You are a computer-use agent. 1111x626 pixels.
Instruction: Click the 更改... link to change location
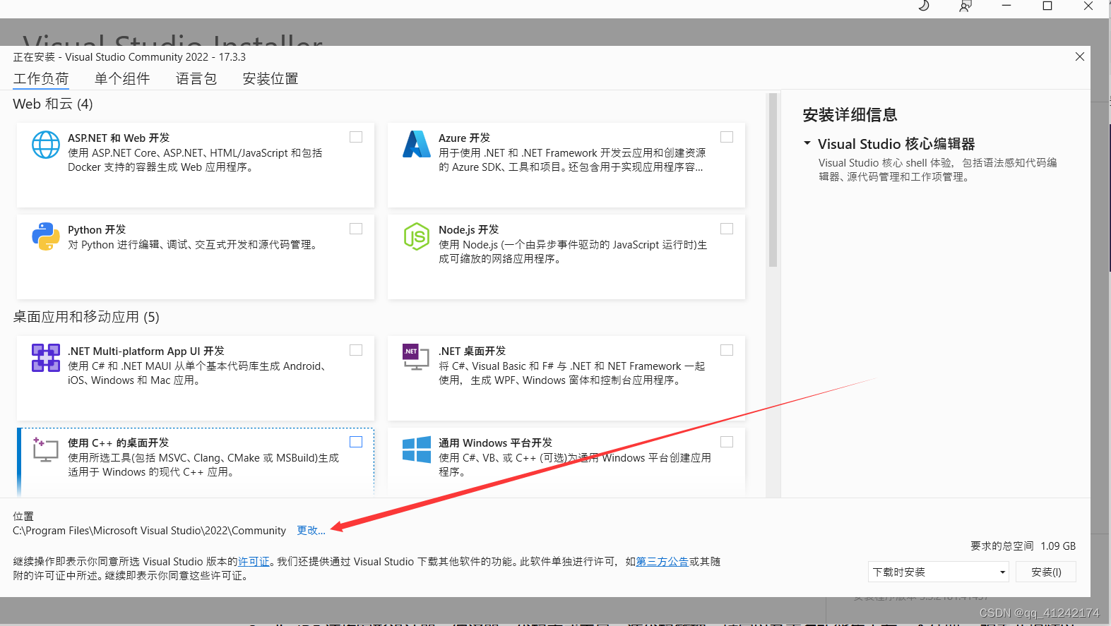click(311, 531)
